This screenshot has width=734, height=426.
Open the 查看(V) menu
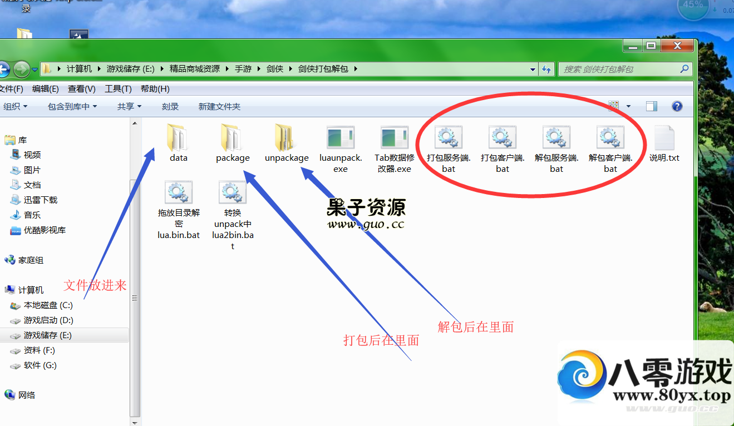click(81, 89)
